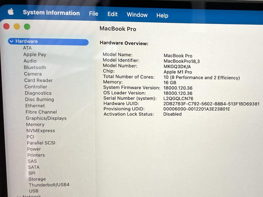Select Ethernet in the sidebar
263x197 pixels.
tap(35, 106)
